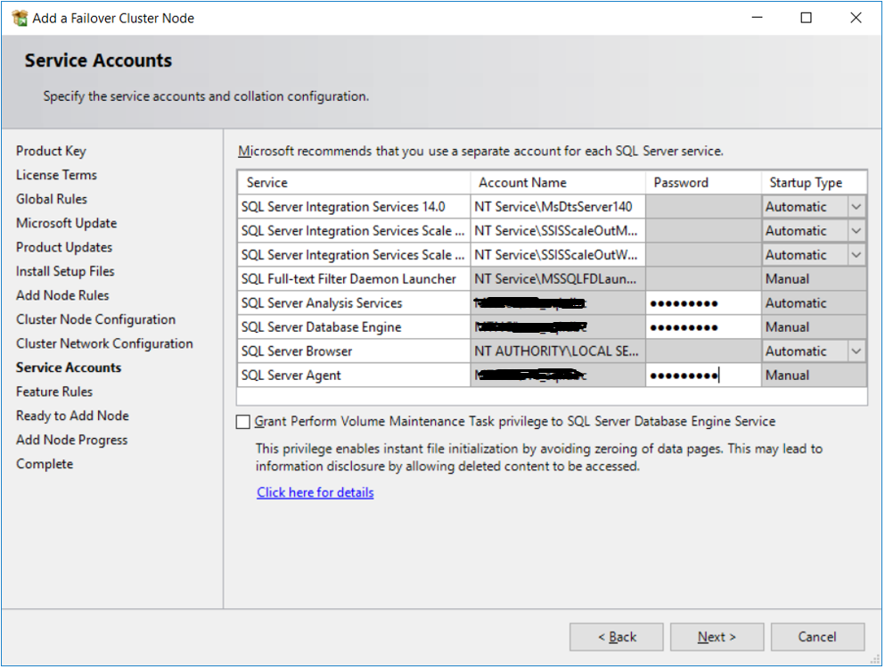Select Feature Rules step

click(54, 392)
